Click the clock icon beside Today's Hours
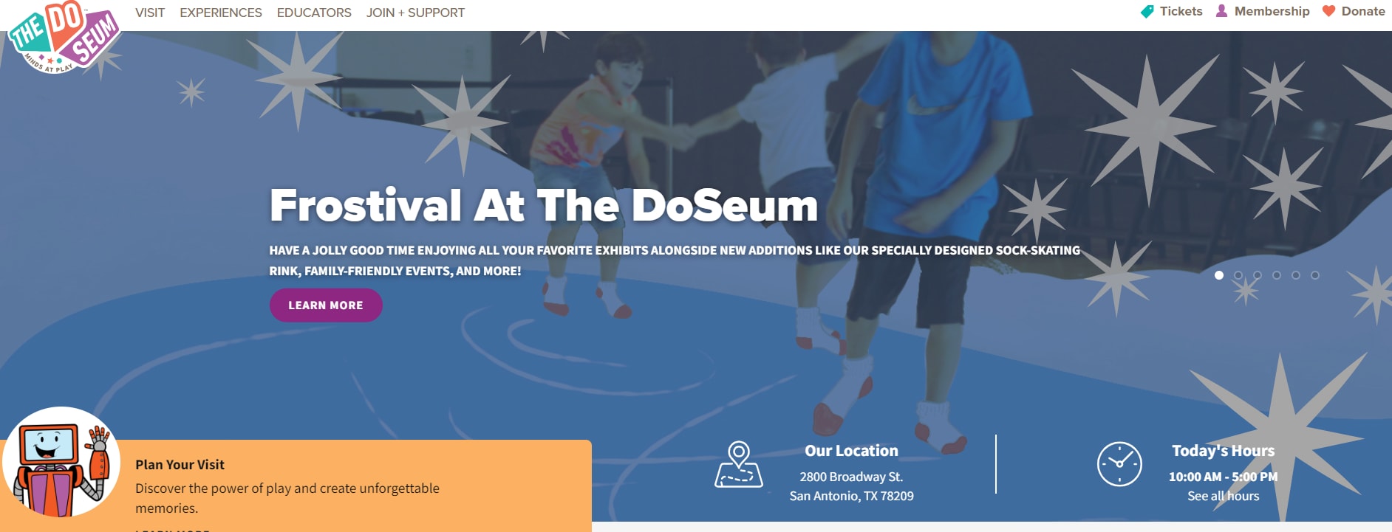The image size is (1392, 532). tap(1119, 464)
